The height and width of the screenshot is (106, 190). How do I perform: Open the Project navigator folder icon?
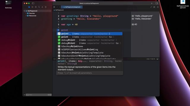point(29,7)
